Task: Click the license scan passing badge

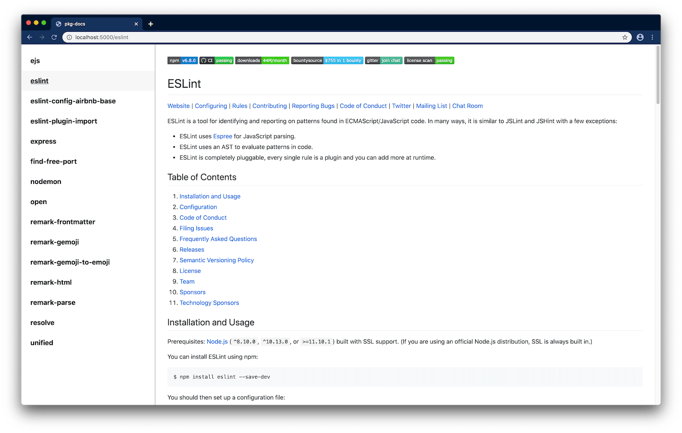Action: (x=429, y=60)
